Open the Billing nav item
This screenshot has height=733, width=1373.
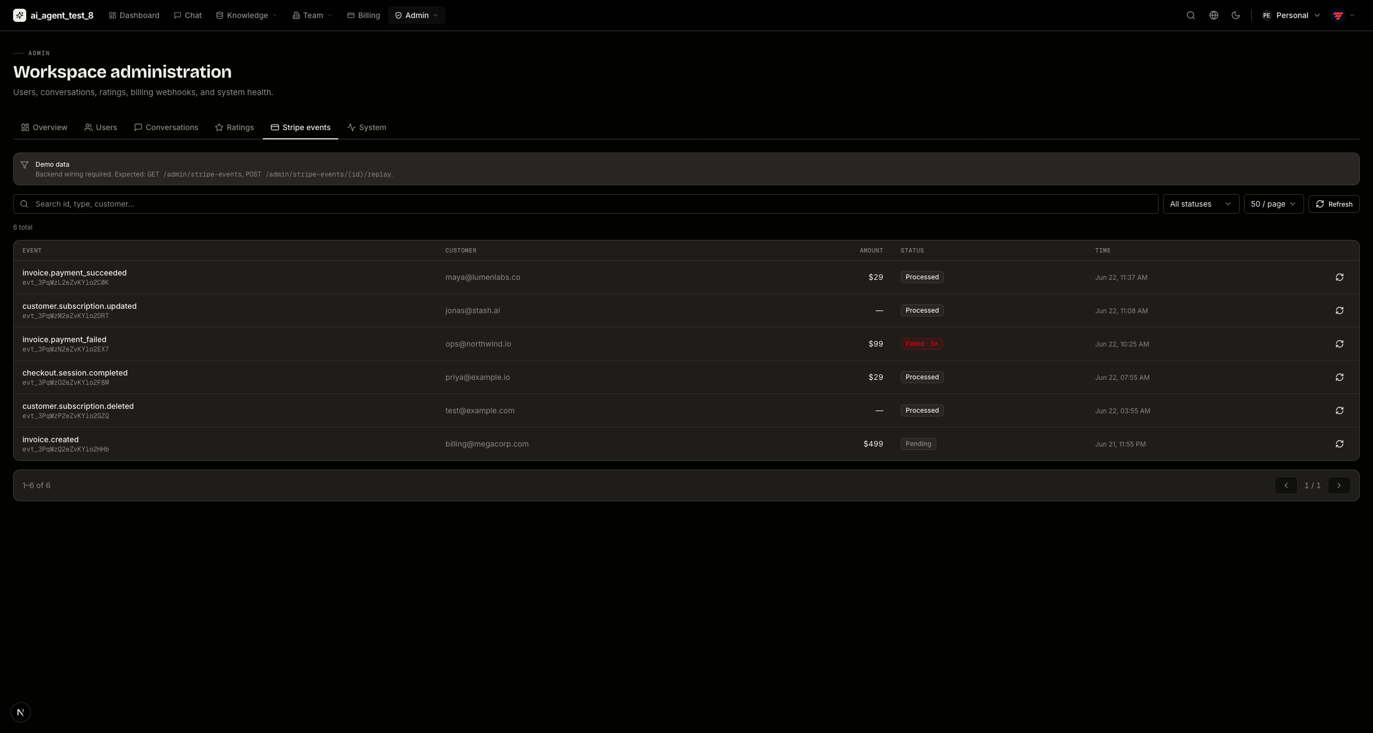(x=363, y=15)
